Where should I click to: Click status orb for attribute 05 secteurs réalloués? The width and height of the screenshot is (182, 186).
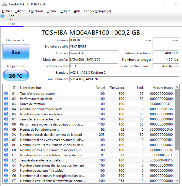pyautogui.click(x=6, y=114)
